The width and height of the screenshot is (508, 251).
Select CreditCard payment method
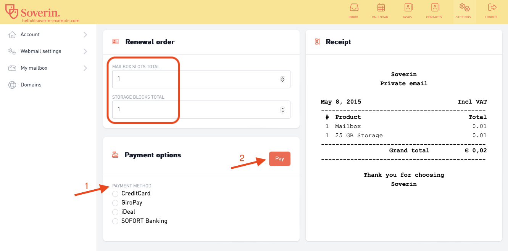pyautogui.click(x=115, y=194)
